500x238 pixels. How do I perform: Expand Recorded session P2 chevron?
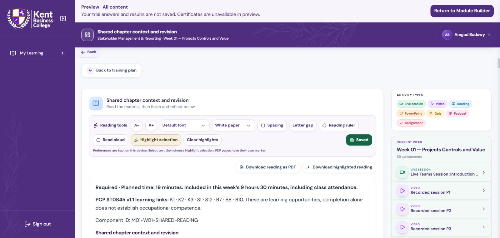coord(484,209)
